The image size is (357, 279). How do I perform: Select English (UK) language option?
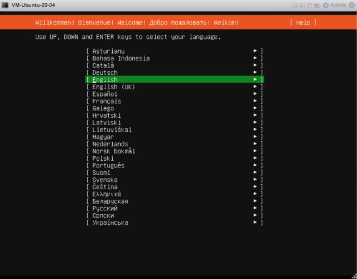(x=175, y=87)
